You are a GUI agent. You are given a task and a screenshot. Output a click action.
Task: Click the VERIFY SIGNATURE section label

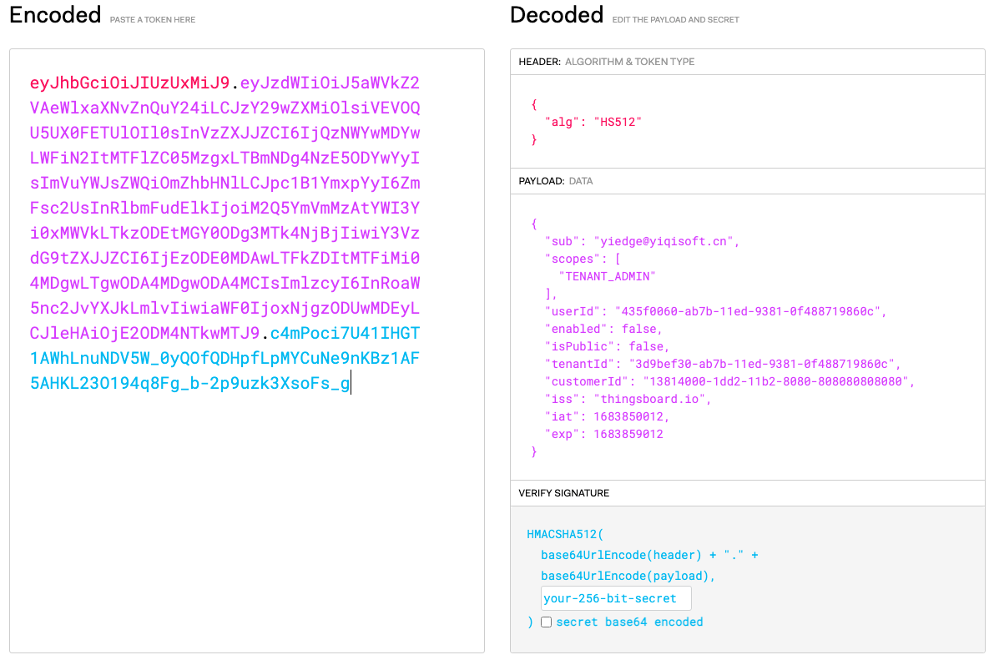click(x=563, y=493)
